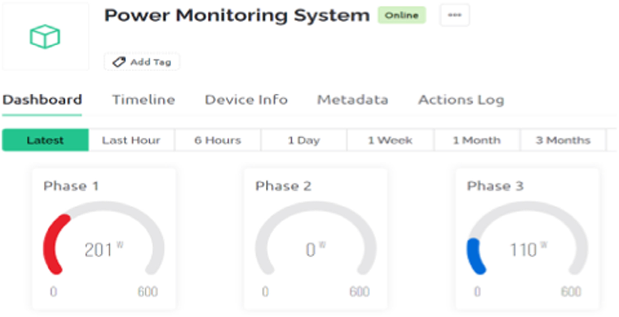
Task: Select the Power Monitoring System title
Action: click(x=237, y=15)
